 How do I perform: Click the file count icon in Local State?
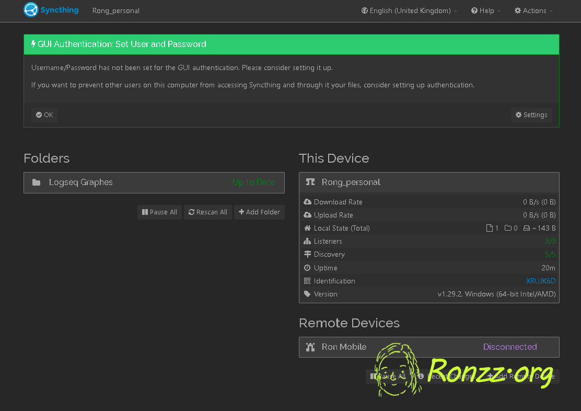click(490, 228)
